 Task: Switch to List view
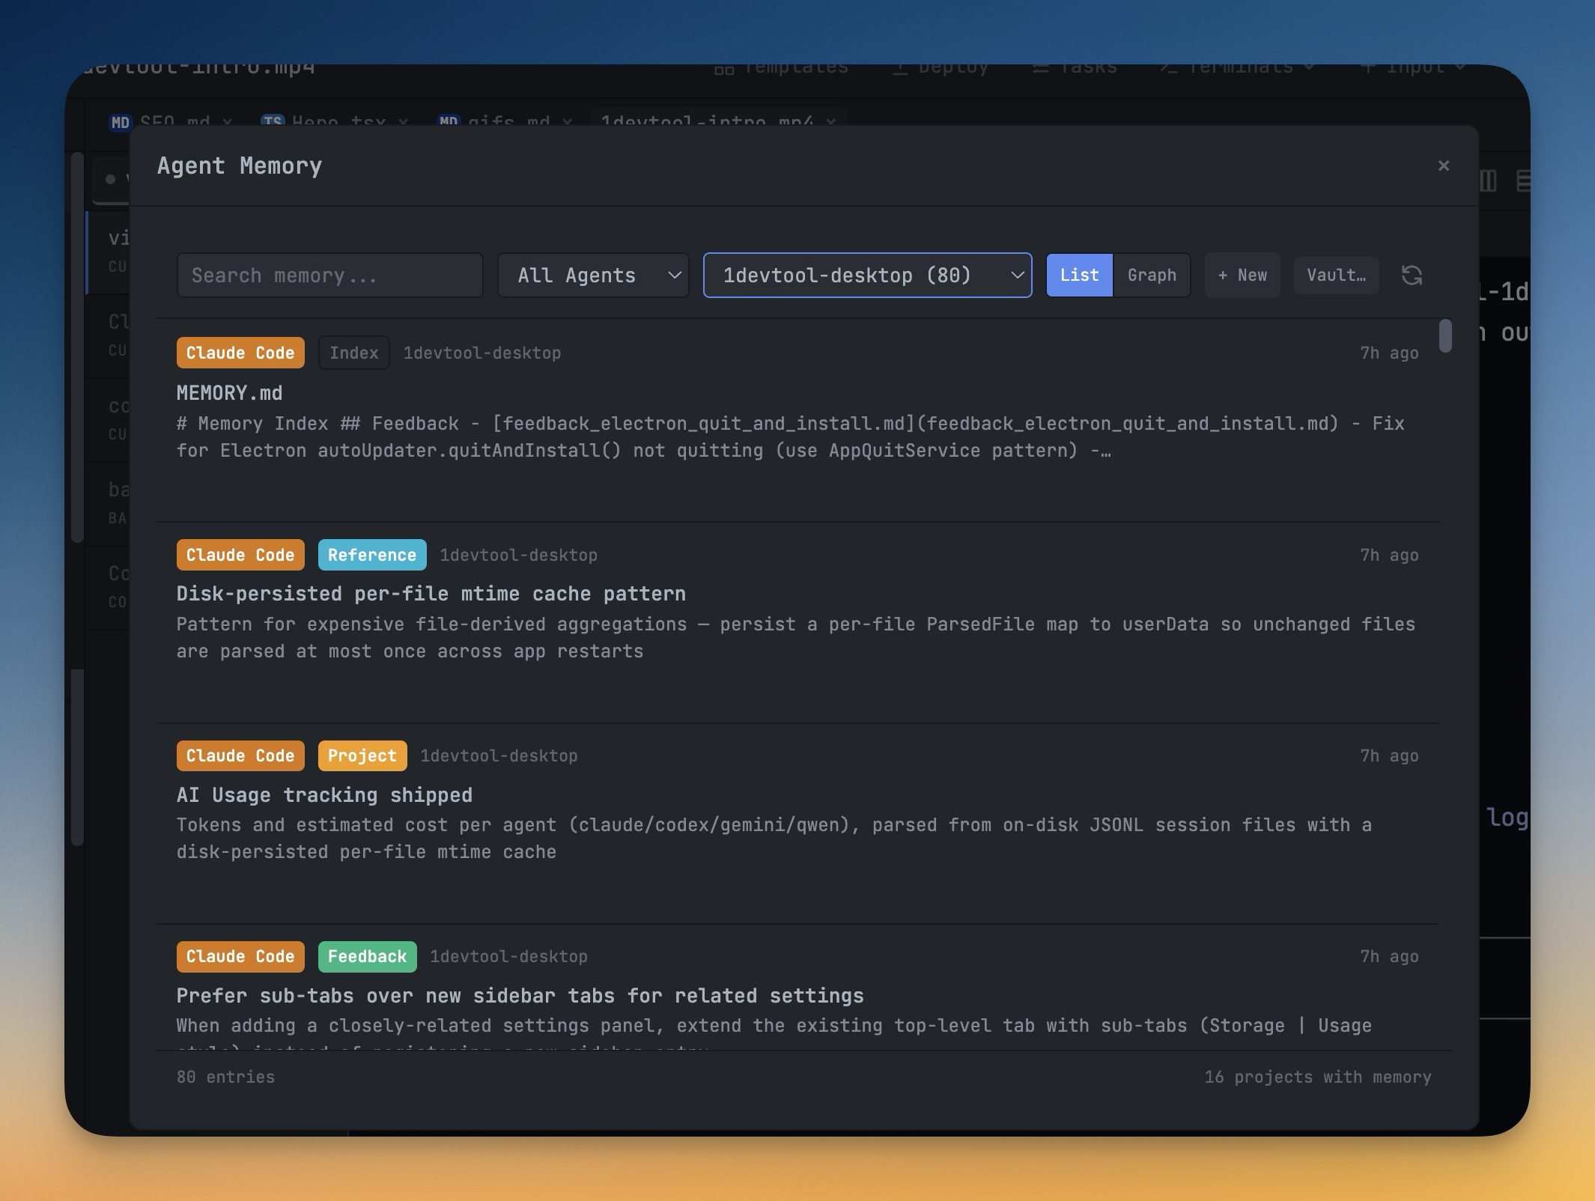click(x=1079, y=276)
